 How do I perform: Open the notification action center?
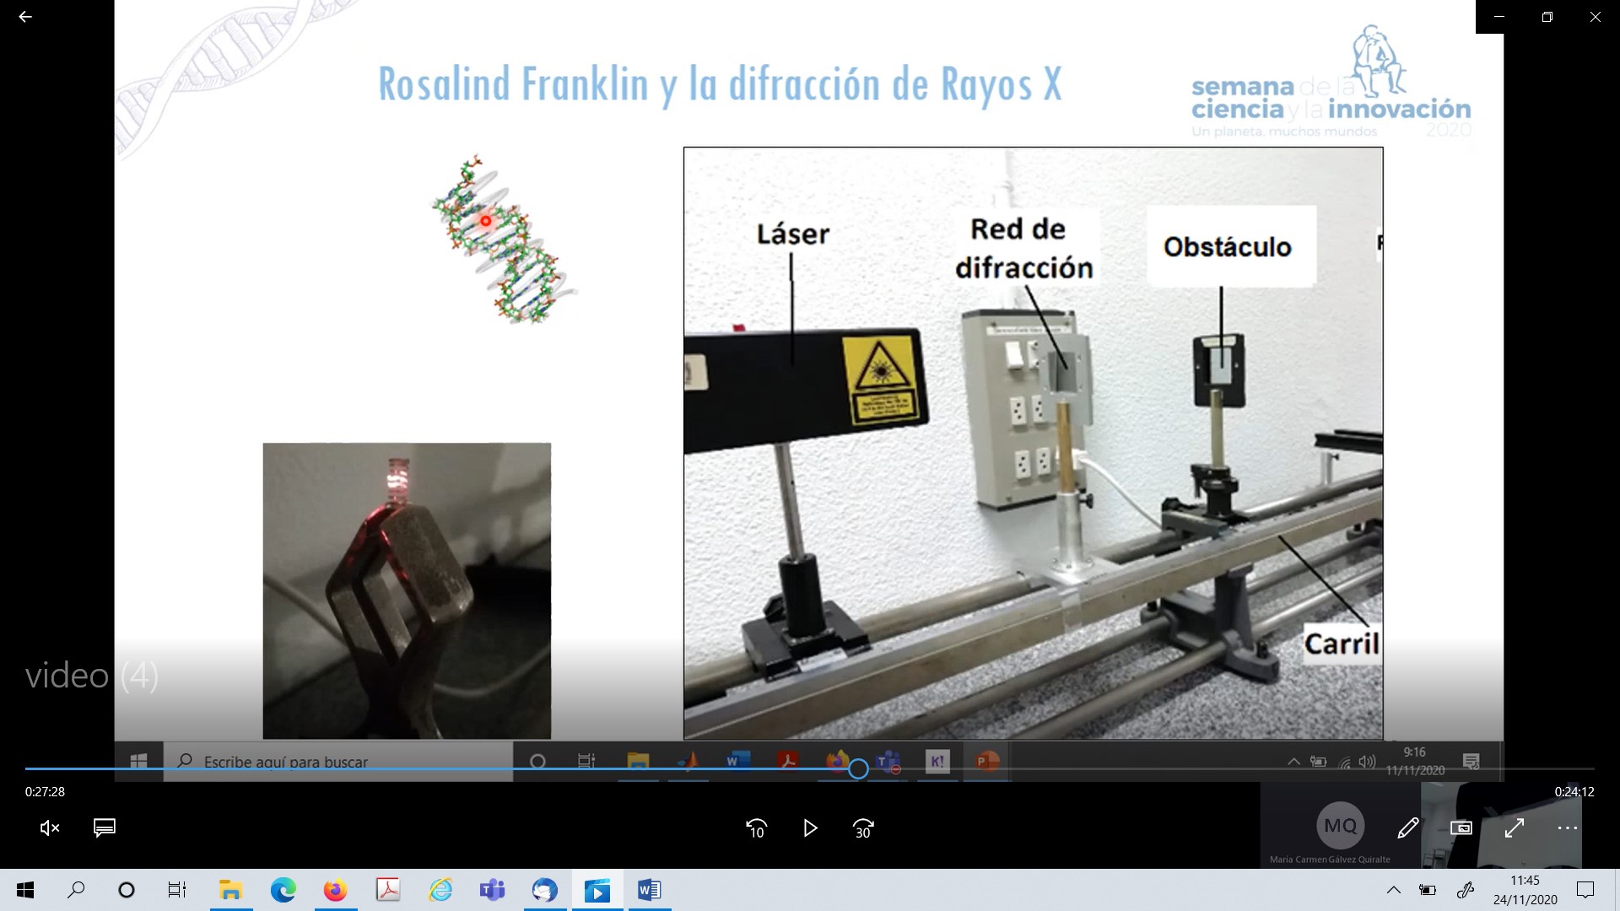click(1585, 890)
